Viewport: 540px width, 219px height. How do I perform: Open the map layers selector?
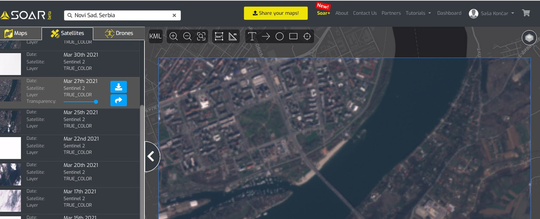tap(529, 38)
